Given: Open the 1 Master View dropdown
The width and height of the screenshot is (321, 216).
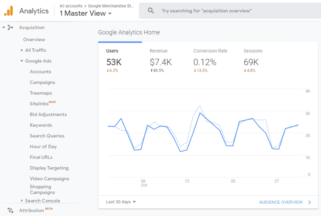Looking at the screenshot, I should pyautogui.click(x=86, y=13).
